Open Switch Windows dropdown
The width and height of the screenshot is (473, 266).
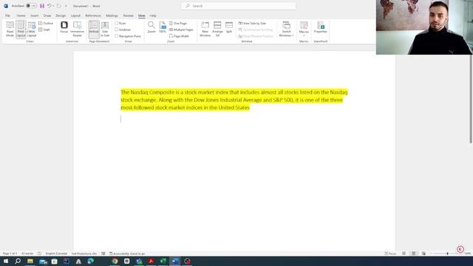286,30
